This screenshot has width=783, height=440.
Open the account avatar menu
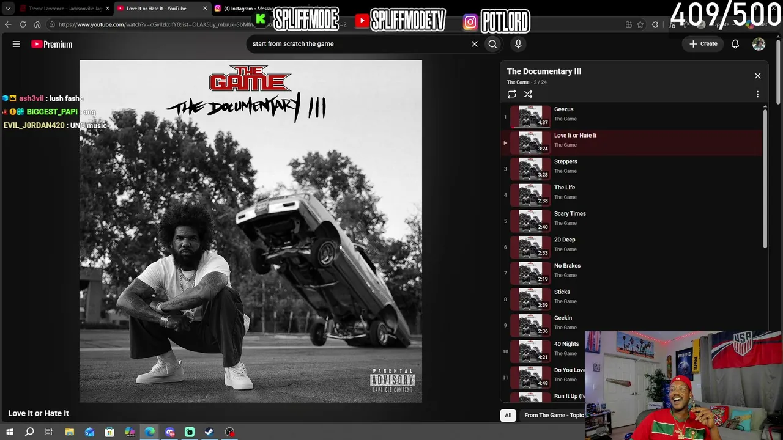(x=759, y=44)
